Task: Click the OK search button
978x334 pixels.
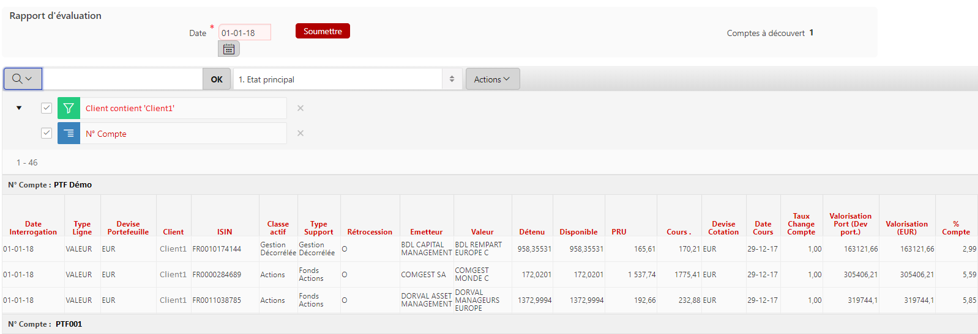Action: (217, 79)
